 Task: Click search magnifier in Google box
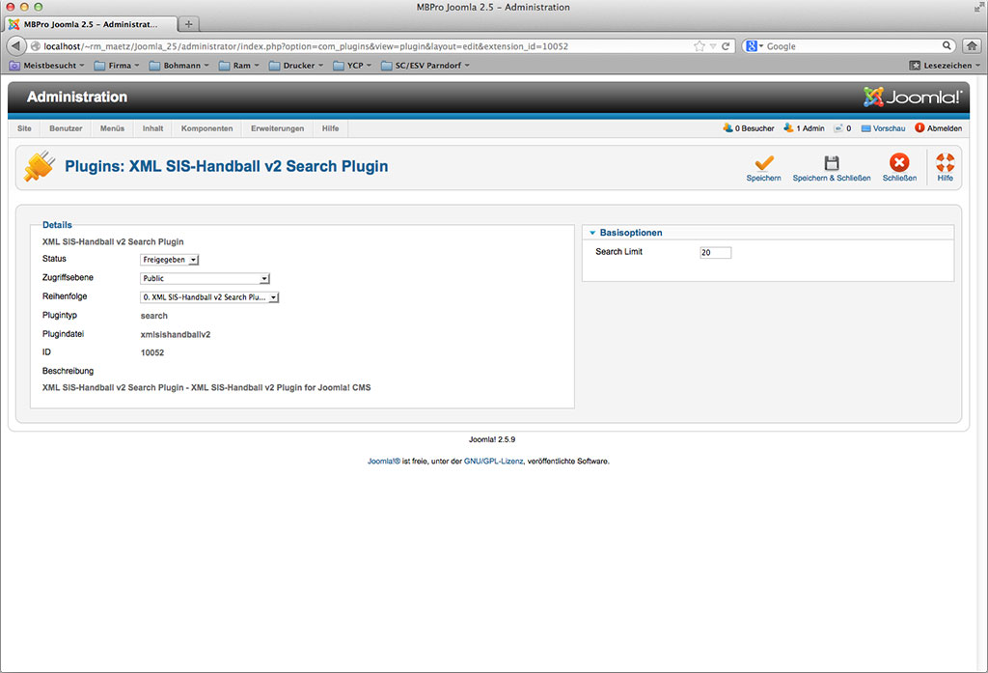click(947, 45)
